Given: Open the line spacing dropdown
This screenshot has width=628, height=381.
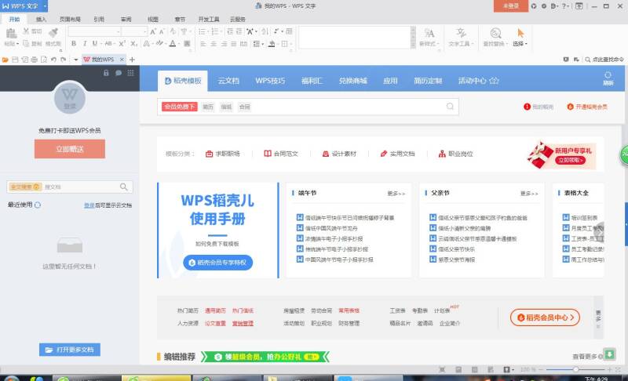Looking at the screenshot, I should pyautogui.click(x=258, y=44).
